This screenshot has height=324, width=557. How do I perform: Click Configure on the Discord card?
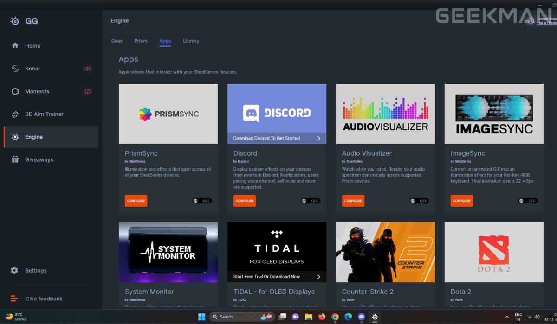tap(245, 201)
